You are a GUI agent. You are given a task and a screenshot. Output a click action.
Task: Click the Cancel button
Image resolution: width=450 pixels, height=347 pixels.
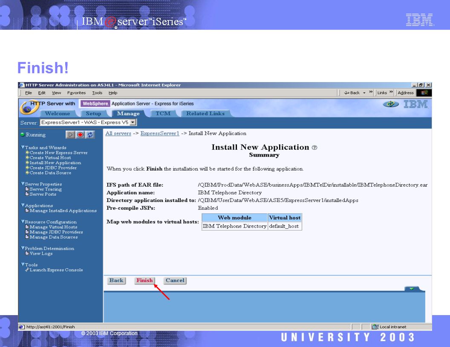(x=175, y=281)
